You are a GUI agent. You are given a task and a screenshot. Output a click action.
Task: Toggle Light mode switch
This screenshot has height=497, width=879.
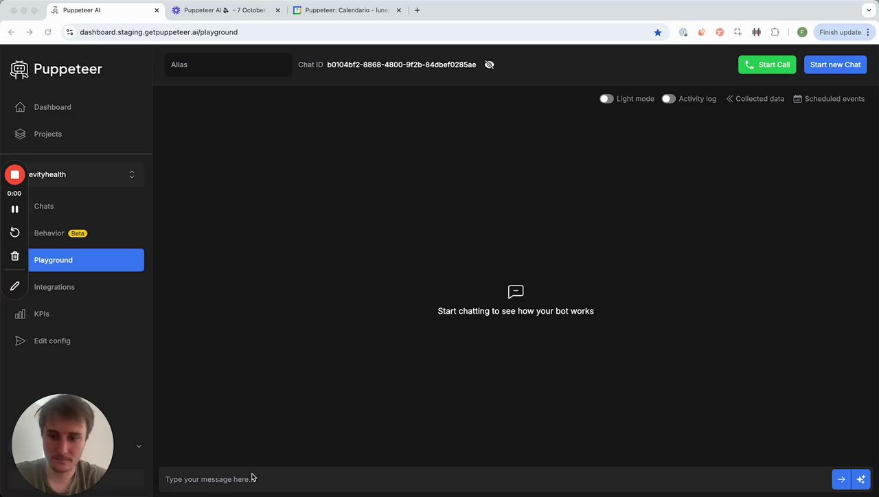[606, 99]
